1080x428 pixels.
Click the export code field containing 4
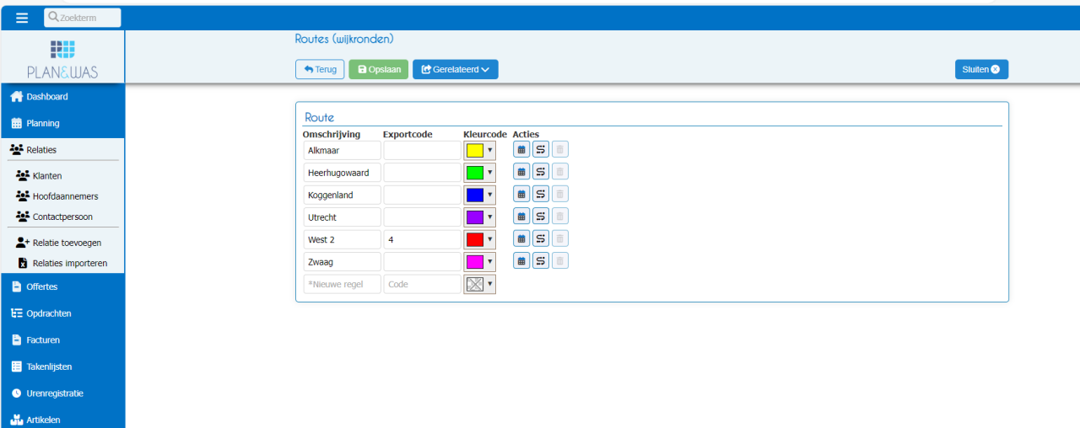click(x=422, y=239)
